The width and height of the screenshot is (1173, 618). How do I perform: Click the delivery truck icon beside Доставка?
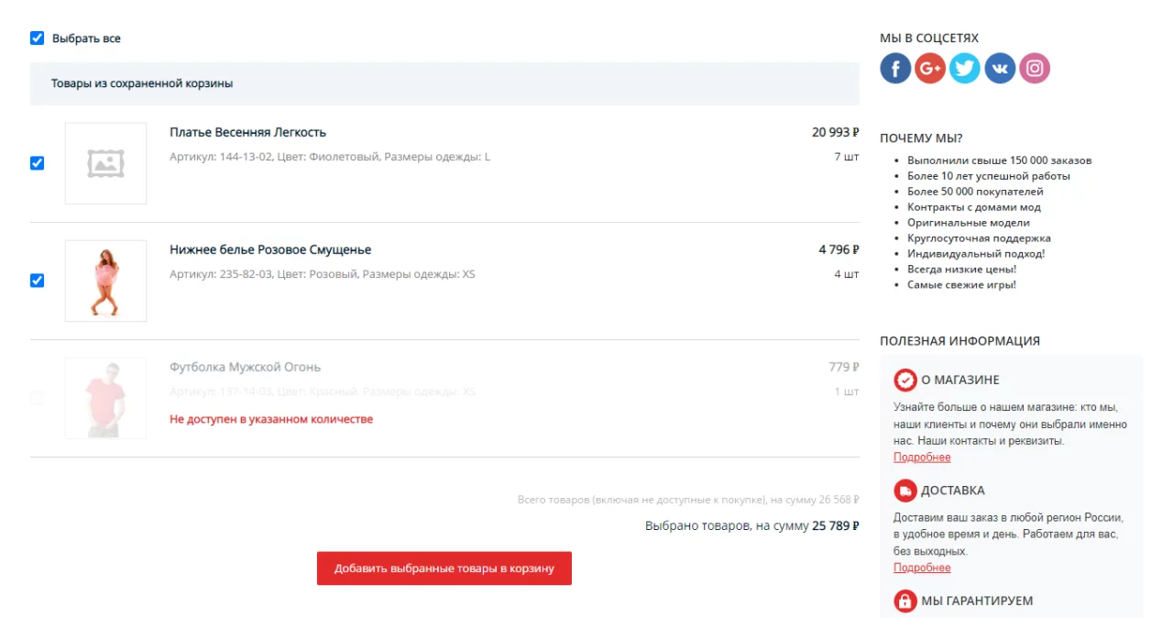905,491
